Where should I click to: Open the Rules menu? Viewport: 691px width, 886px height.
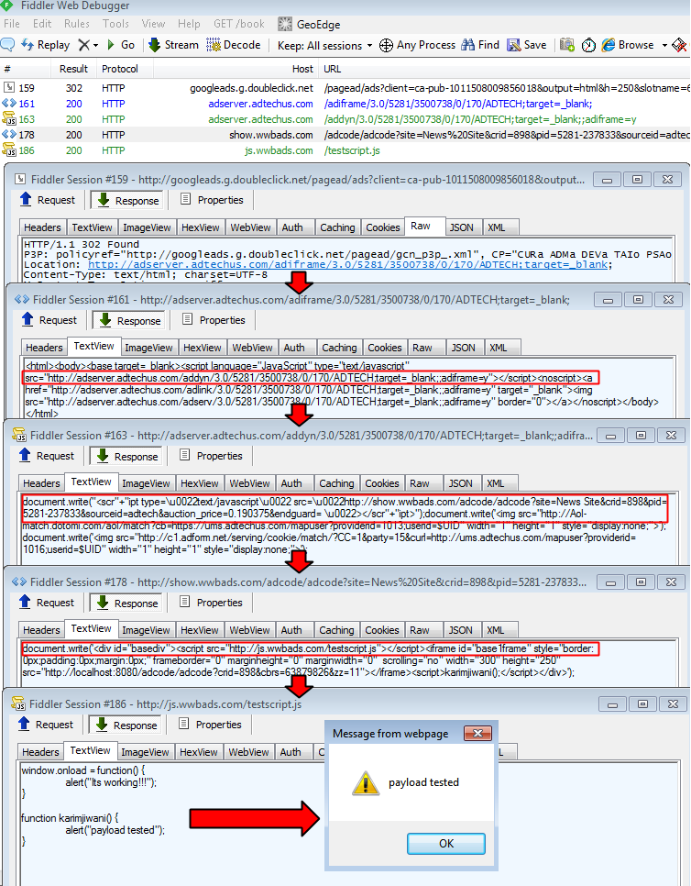(77, 24)
